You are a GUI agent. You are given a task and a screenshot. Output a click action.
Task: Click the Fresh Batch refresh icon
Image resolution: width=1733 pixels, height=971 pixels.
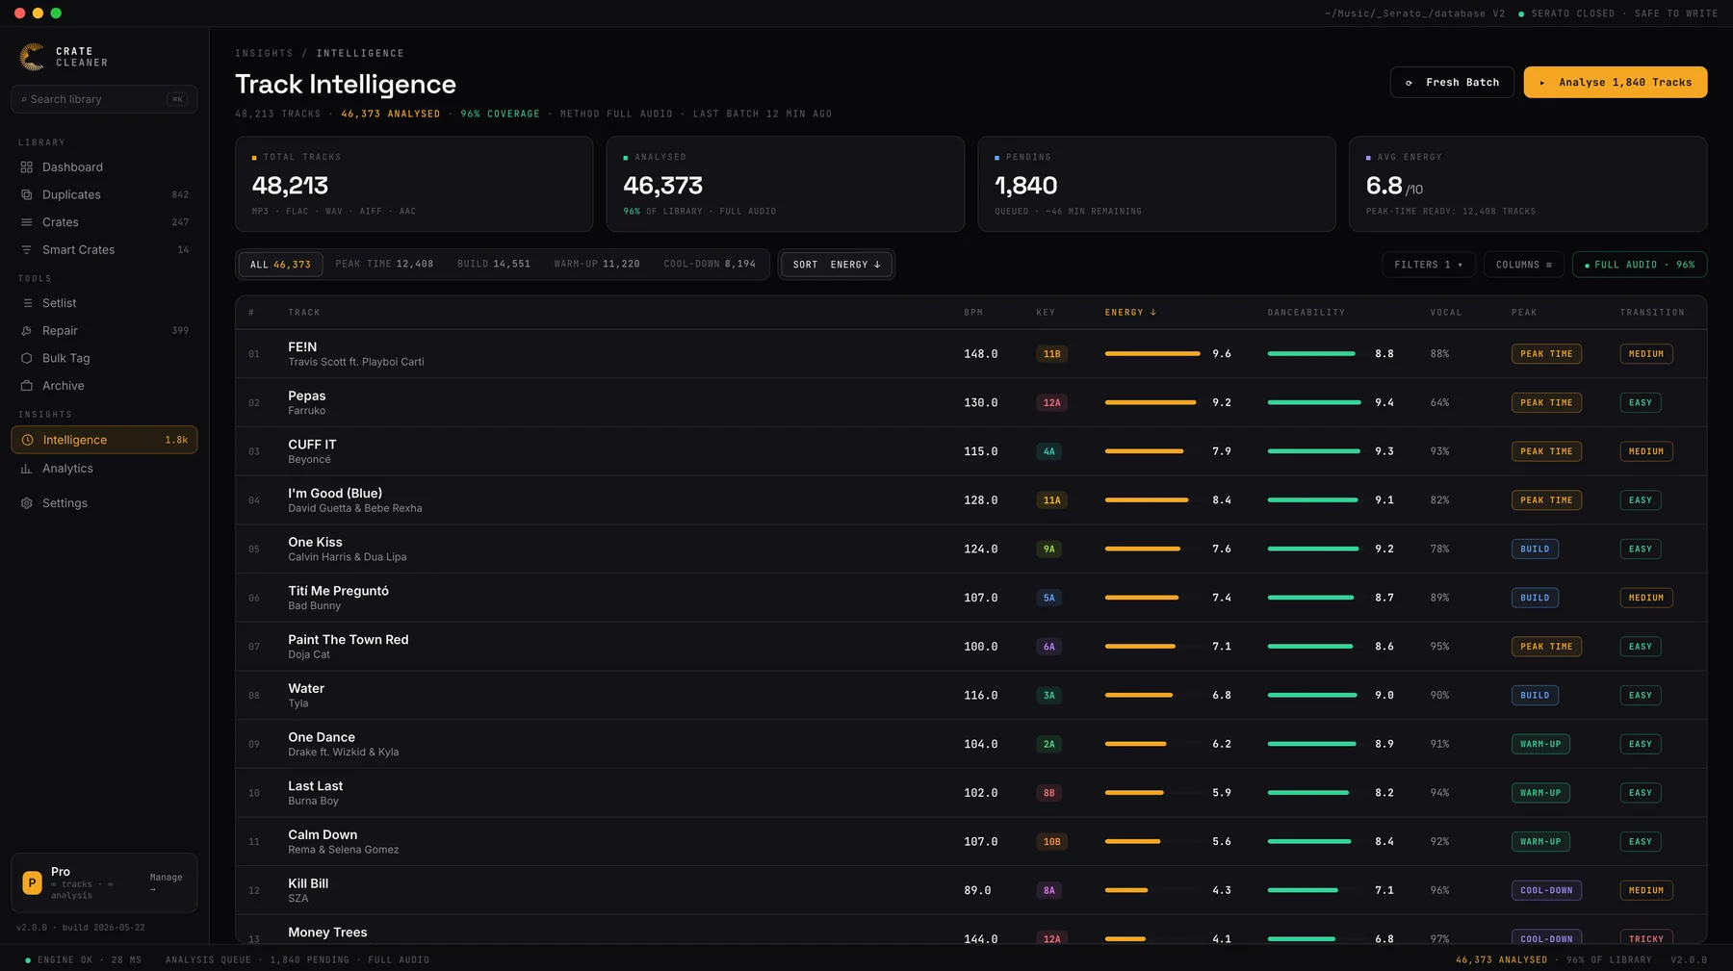click(x=1410, y=83)
